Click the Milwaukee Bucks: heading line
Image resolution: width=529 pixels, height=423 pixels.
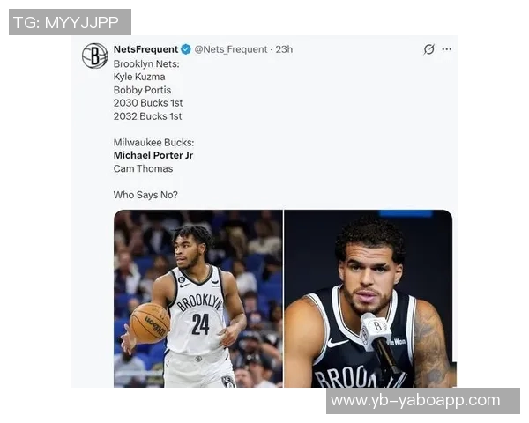click(153, 143)
